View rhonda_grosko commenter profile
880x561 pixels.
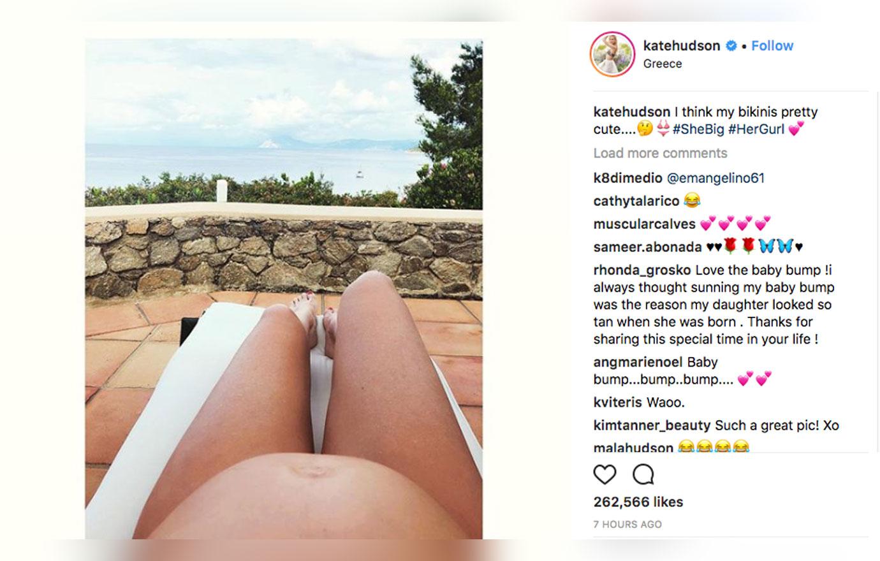point(642,270)
